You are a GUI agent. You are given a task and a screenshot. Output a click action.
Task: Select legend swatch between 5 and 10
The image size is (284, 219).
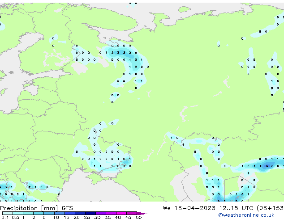coord(49,213)
